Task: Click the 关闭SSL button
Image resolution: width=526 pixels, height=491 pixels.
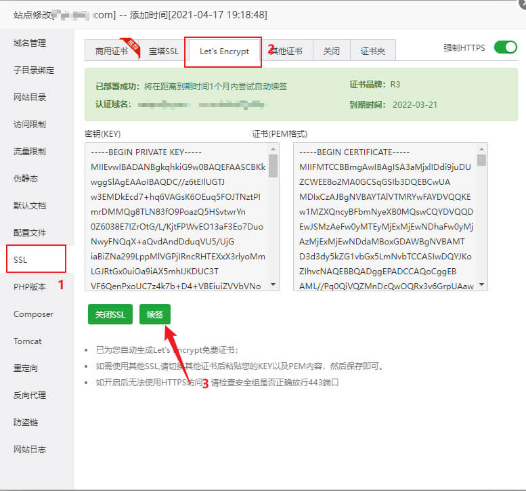Action: pos(110,315)
